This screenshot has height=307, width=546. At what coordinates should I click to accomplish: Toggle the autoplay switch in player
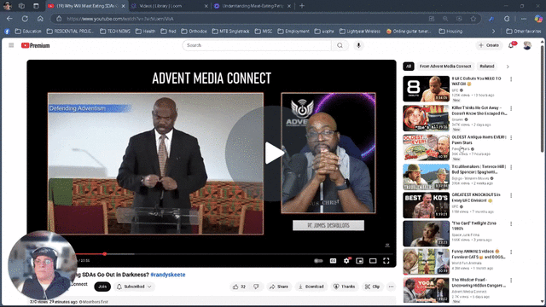(318, 261)
